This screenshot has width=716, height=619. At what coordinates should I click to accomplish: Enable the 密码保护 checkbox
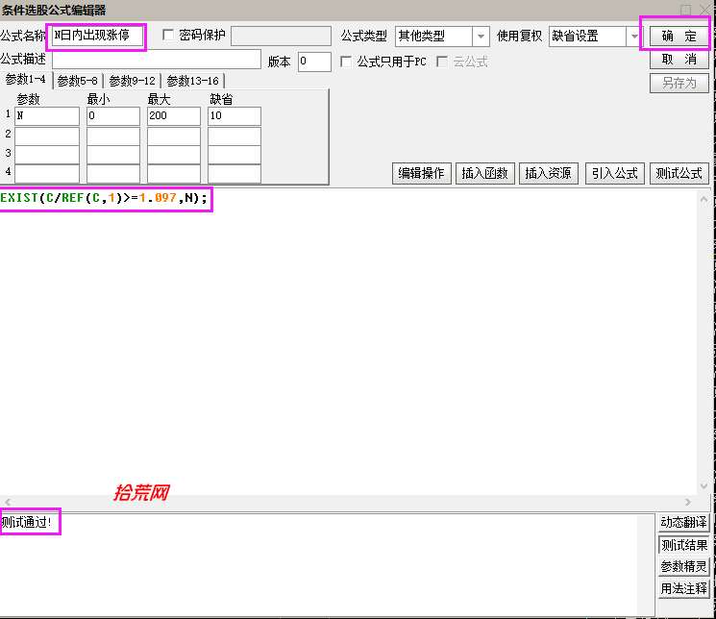pyautogui.click(x=168, y=36)
